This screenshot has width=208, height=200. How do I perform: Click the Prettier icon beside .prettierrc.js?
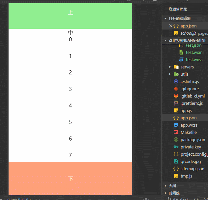point(176,103)
